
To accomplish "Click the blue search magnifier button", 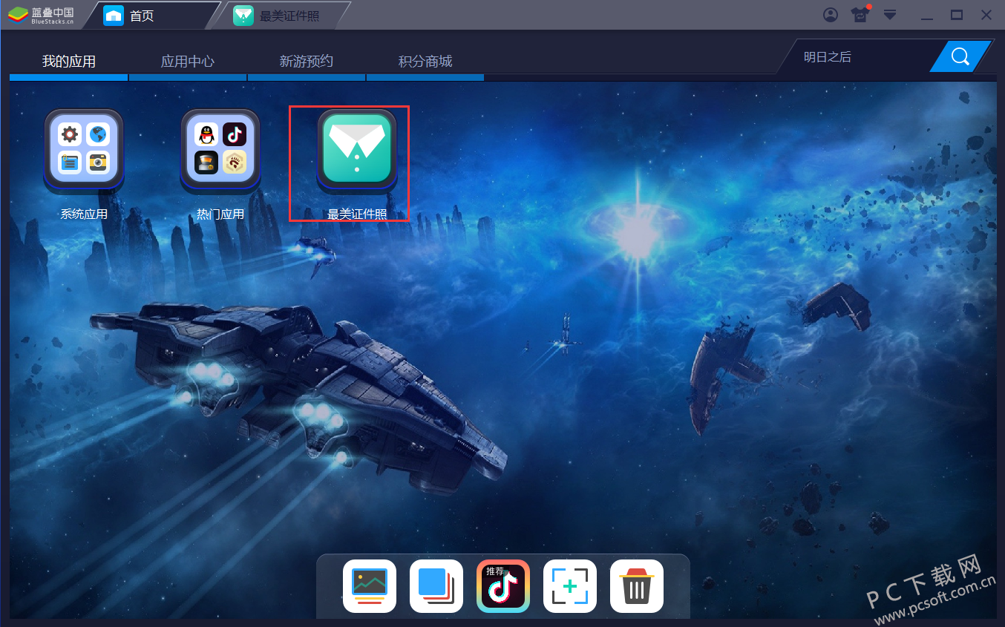I will coord(960,56).
